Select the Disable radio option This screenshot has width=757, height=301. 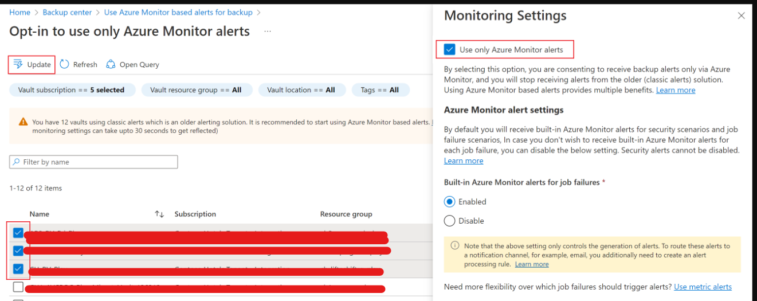(x=450, y=221)
